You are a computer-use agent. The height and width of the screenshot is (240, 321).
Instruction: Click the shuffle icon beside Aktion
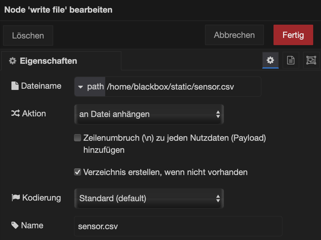16,114
